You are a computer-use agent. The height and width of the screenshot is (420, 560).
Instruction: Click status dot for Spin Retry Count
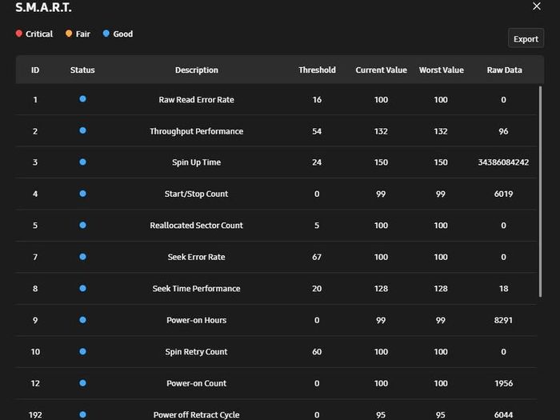coord(82,352)
